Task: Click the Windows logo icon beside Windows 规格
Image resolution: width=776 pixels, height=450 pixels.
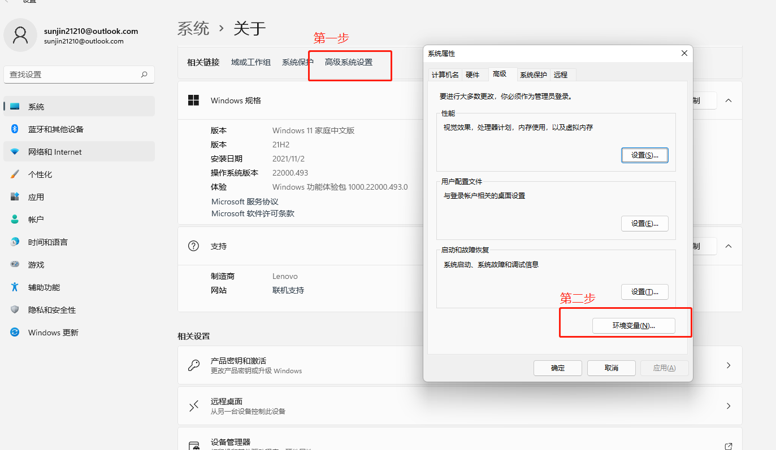Action: pyautogui.click(x=193, y=100)
